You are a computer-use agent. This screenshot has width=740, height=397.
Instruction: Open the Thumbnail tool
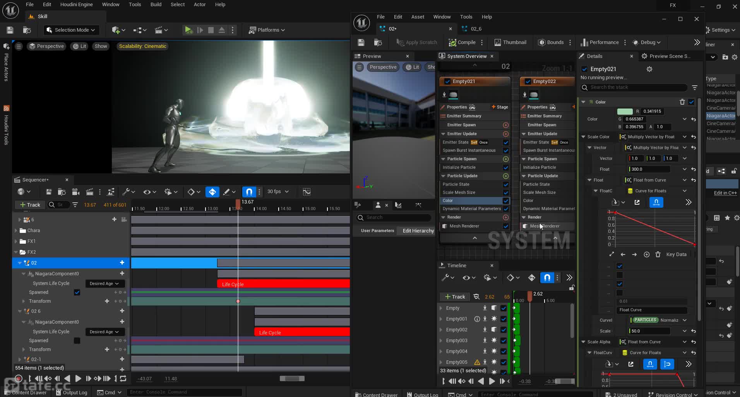pyautogui.click(x=510, y=42)
